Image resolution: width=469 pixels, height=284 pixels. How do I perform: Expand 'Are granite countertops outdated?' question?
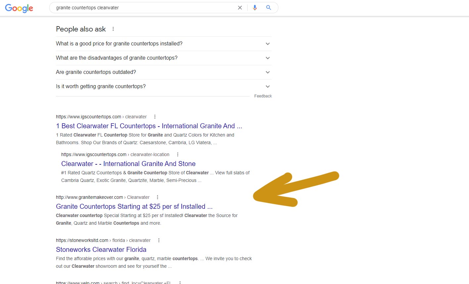[x=164, y=72]
